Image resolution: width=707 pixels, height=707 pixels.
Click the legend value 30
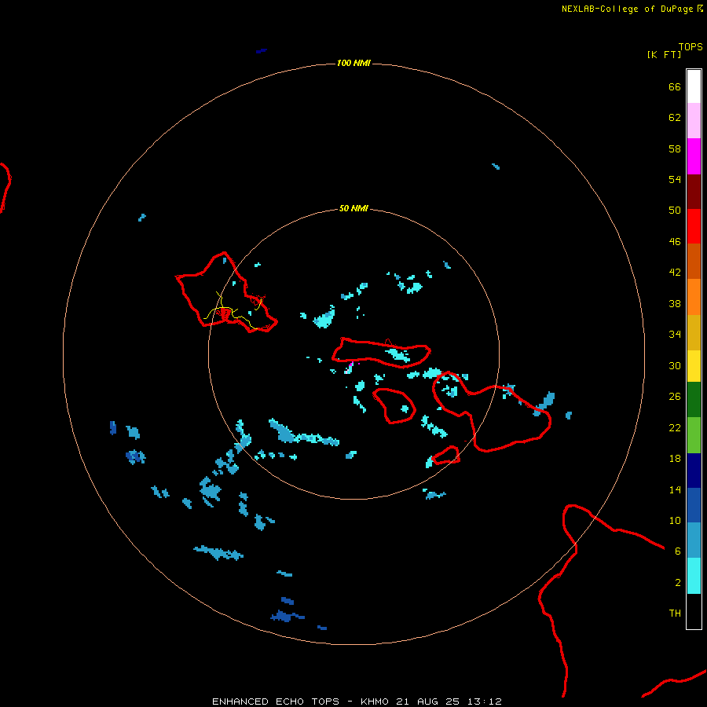coord(675,365)
